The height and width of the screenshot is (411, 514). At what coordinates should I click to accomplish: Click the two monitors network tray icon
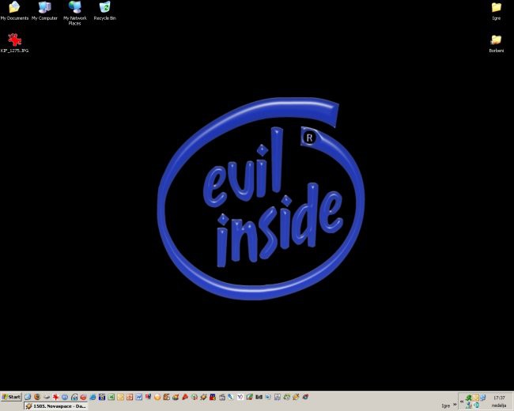coord(483,398)
